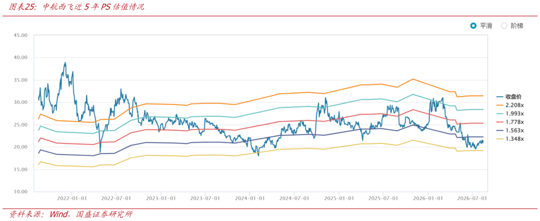The image size is (540, 221).
Task: Click the 2025-07-01 x-axis date
Action: 383,199
